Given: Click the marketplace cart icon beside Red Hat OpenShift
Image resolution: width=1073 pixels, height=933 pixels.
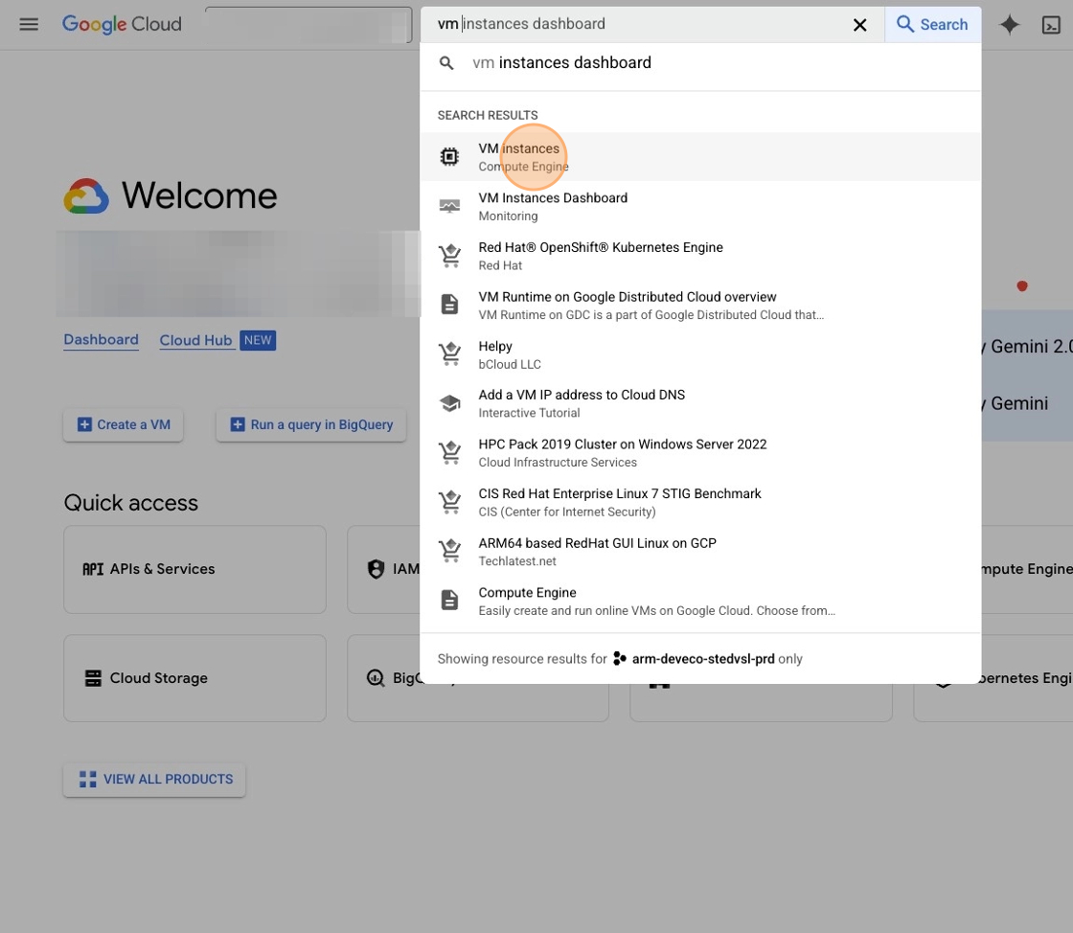Looking at the screenshot, I should [x=449, y=256].
